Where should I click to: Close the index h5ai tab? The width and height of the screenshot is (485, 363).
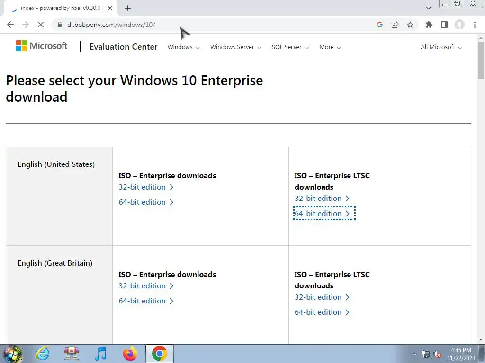[x=110, y=9]
